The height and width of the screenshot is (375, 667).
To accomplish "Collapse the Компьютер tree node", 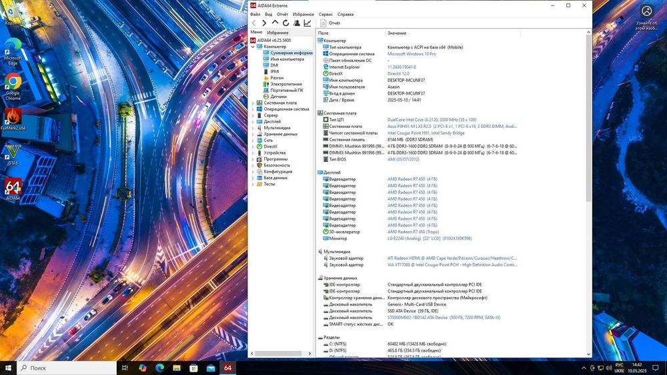I will 253,47.
